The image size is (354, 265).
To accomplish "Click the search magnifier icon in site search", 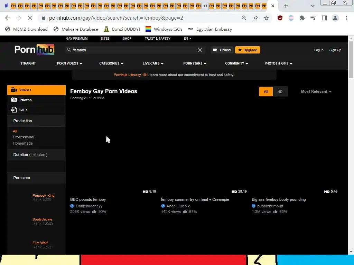I will pos(69,50).
